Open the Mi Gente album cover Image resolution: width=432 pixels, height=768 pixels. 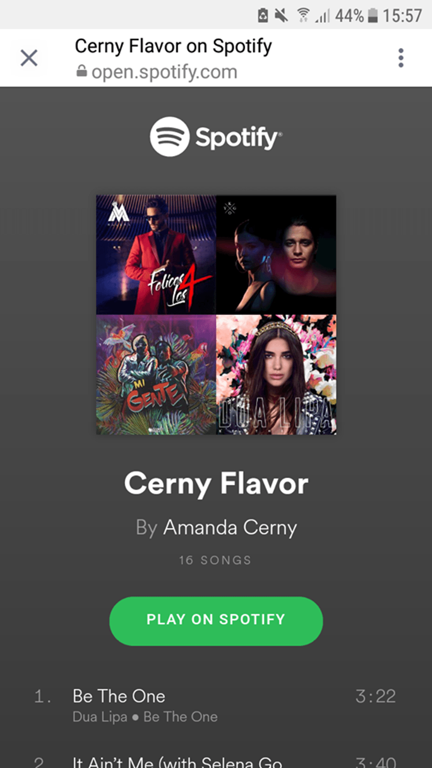click(x=156, y=375)
